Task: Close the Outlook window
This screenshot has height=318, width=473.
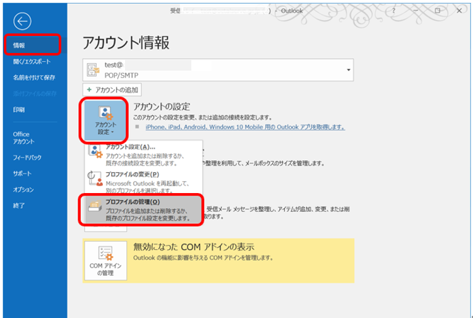Action: (459, 11)
